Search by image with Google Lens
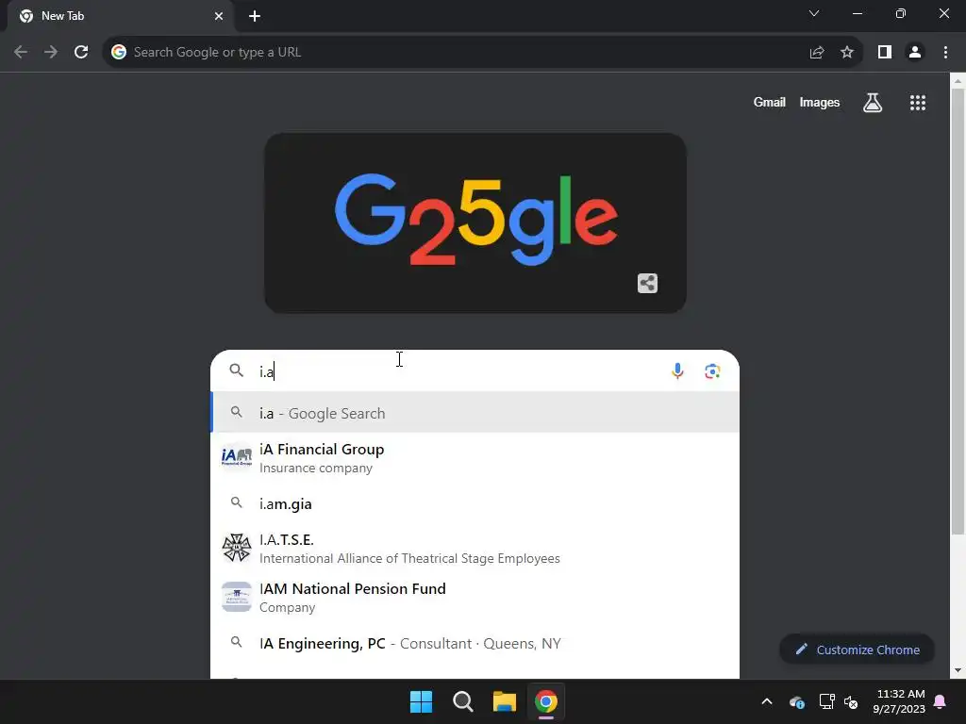 tap(713, 371)
